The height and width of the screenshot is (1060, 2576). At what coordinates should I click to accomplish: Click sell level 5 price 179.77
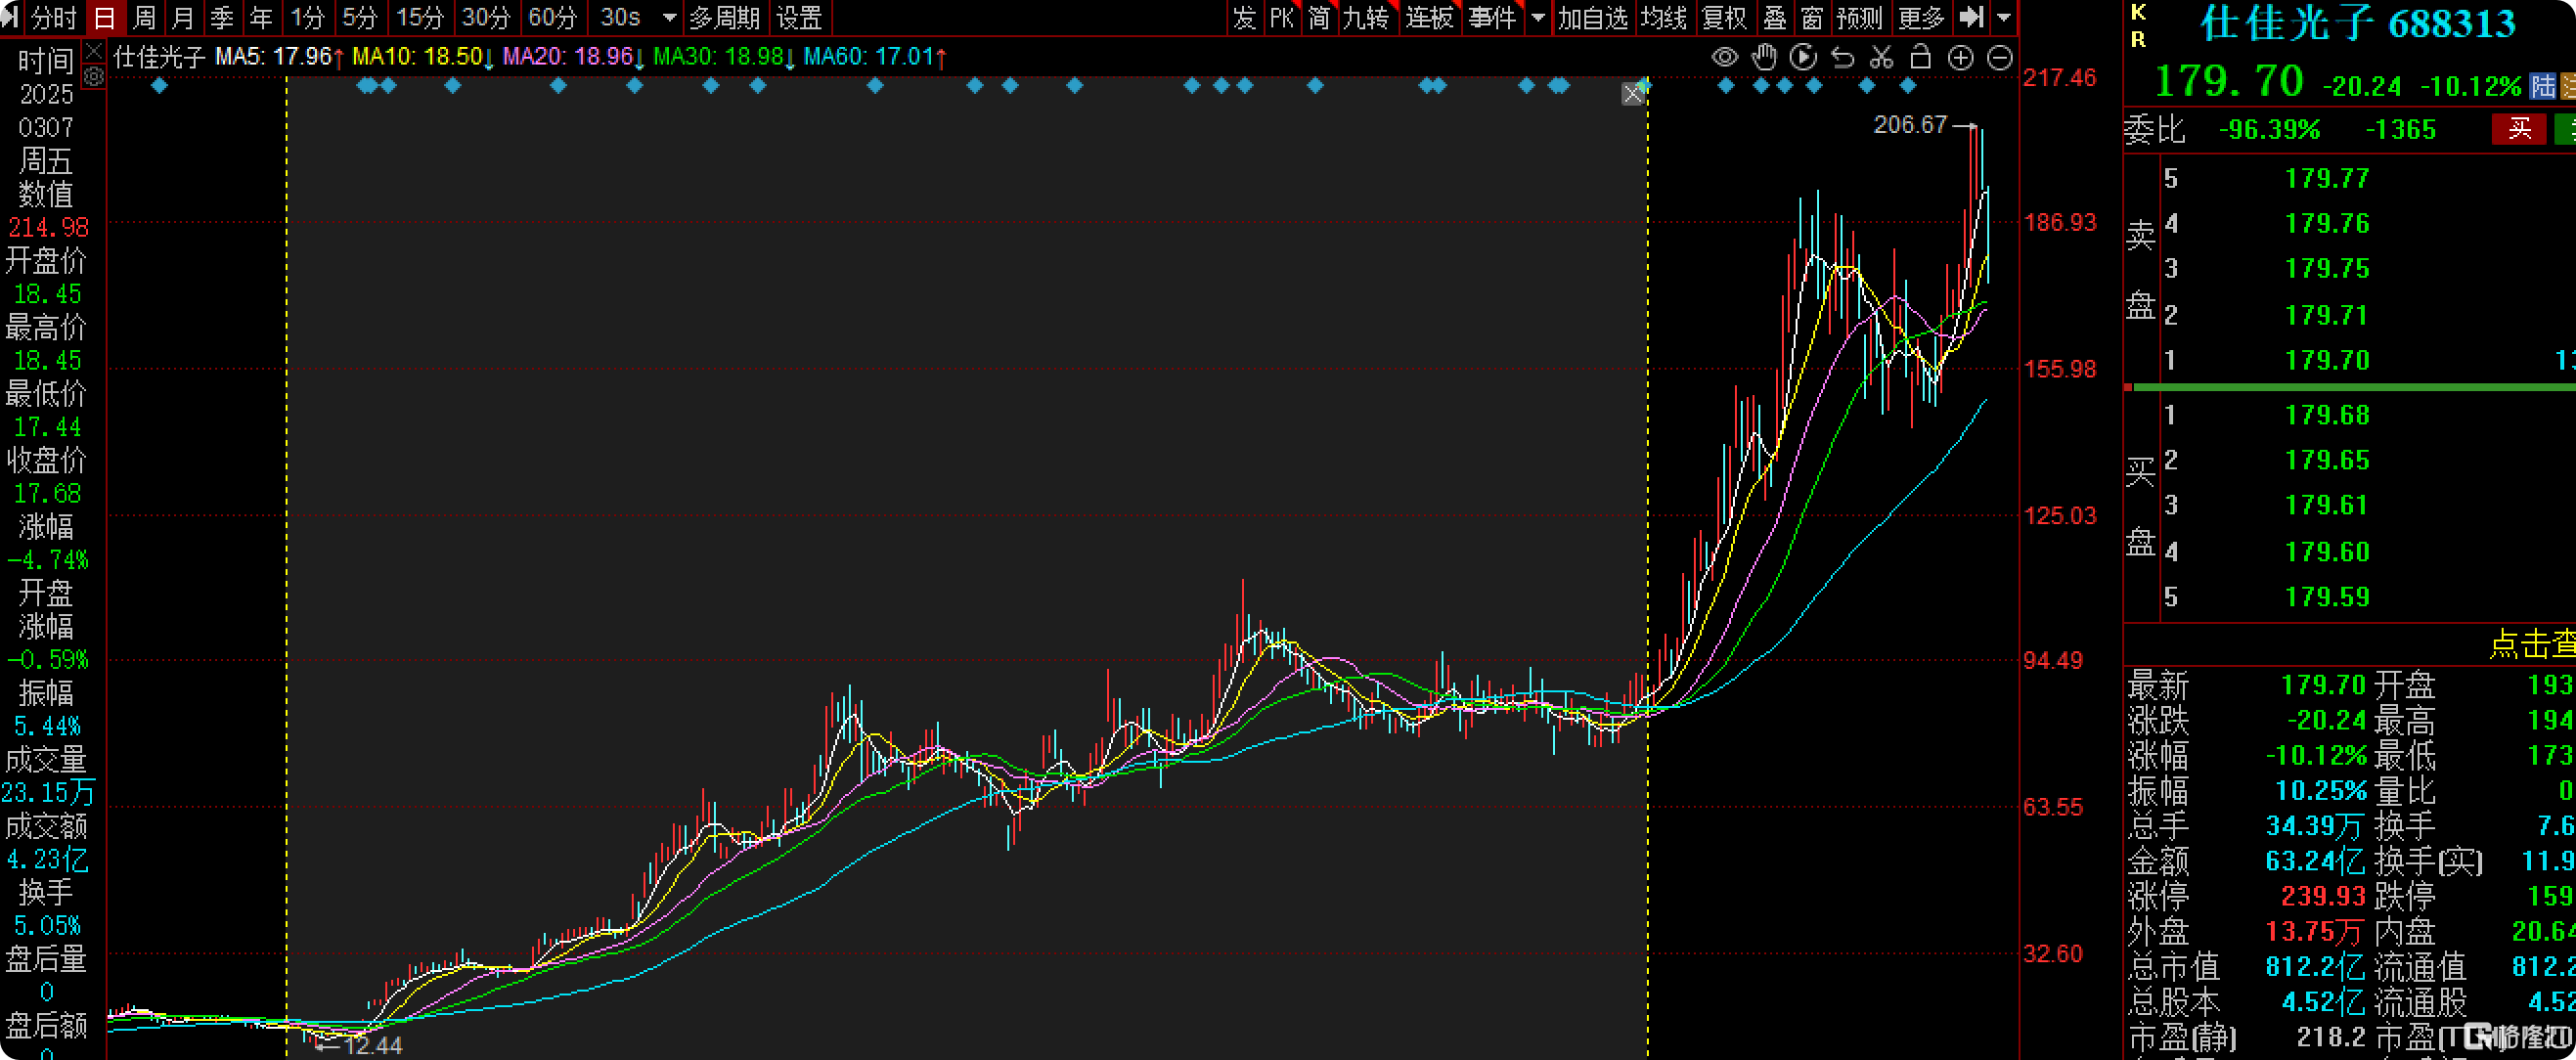click(x=2327, y=179)
